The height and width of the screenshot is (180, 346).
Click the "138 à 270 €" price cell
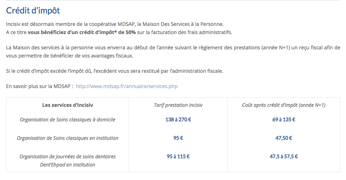178,120
